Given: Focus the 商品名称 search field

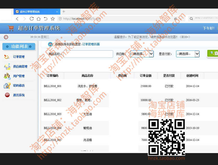Looking at the screenshot, I should [88, 54].
